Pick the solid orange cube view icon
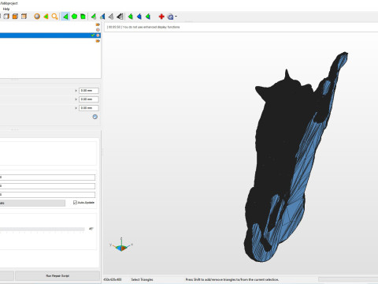Viewport: 378px width, 284px height. (x=15, y=17)
